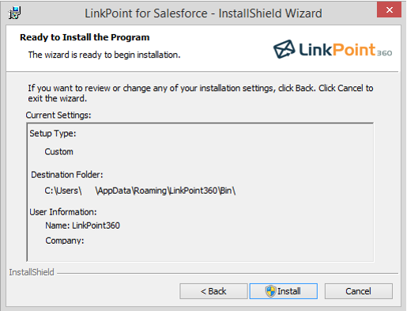The width and height of the screenshot is (407, 311).
Task: Click the Destination Folder label
Action: click(x=67, y=175)
